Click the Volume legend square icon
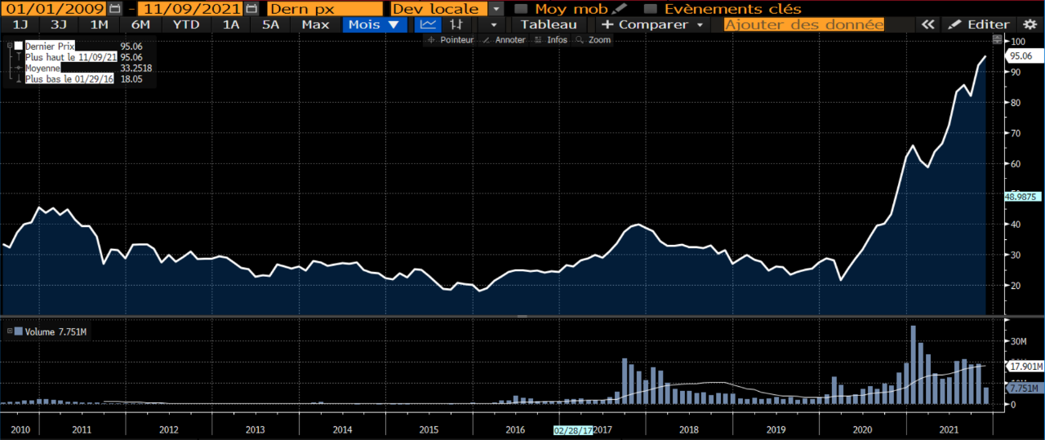1045x440 pixels. [17, 331]
